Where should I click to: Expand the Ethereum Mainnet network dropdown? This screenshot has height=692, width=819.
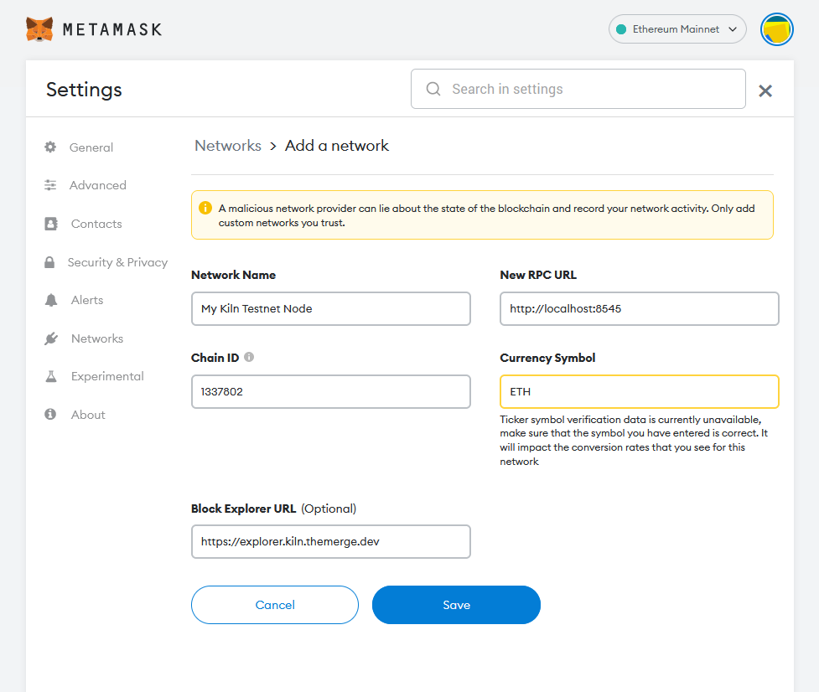click(x=677, y=29)
